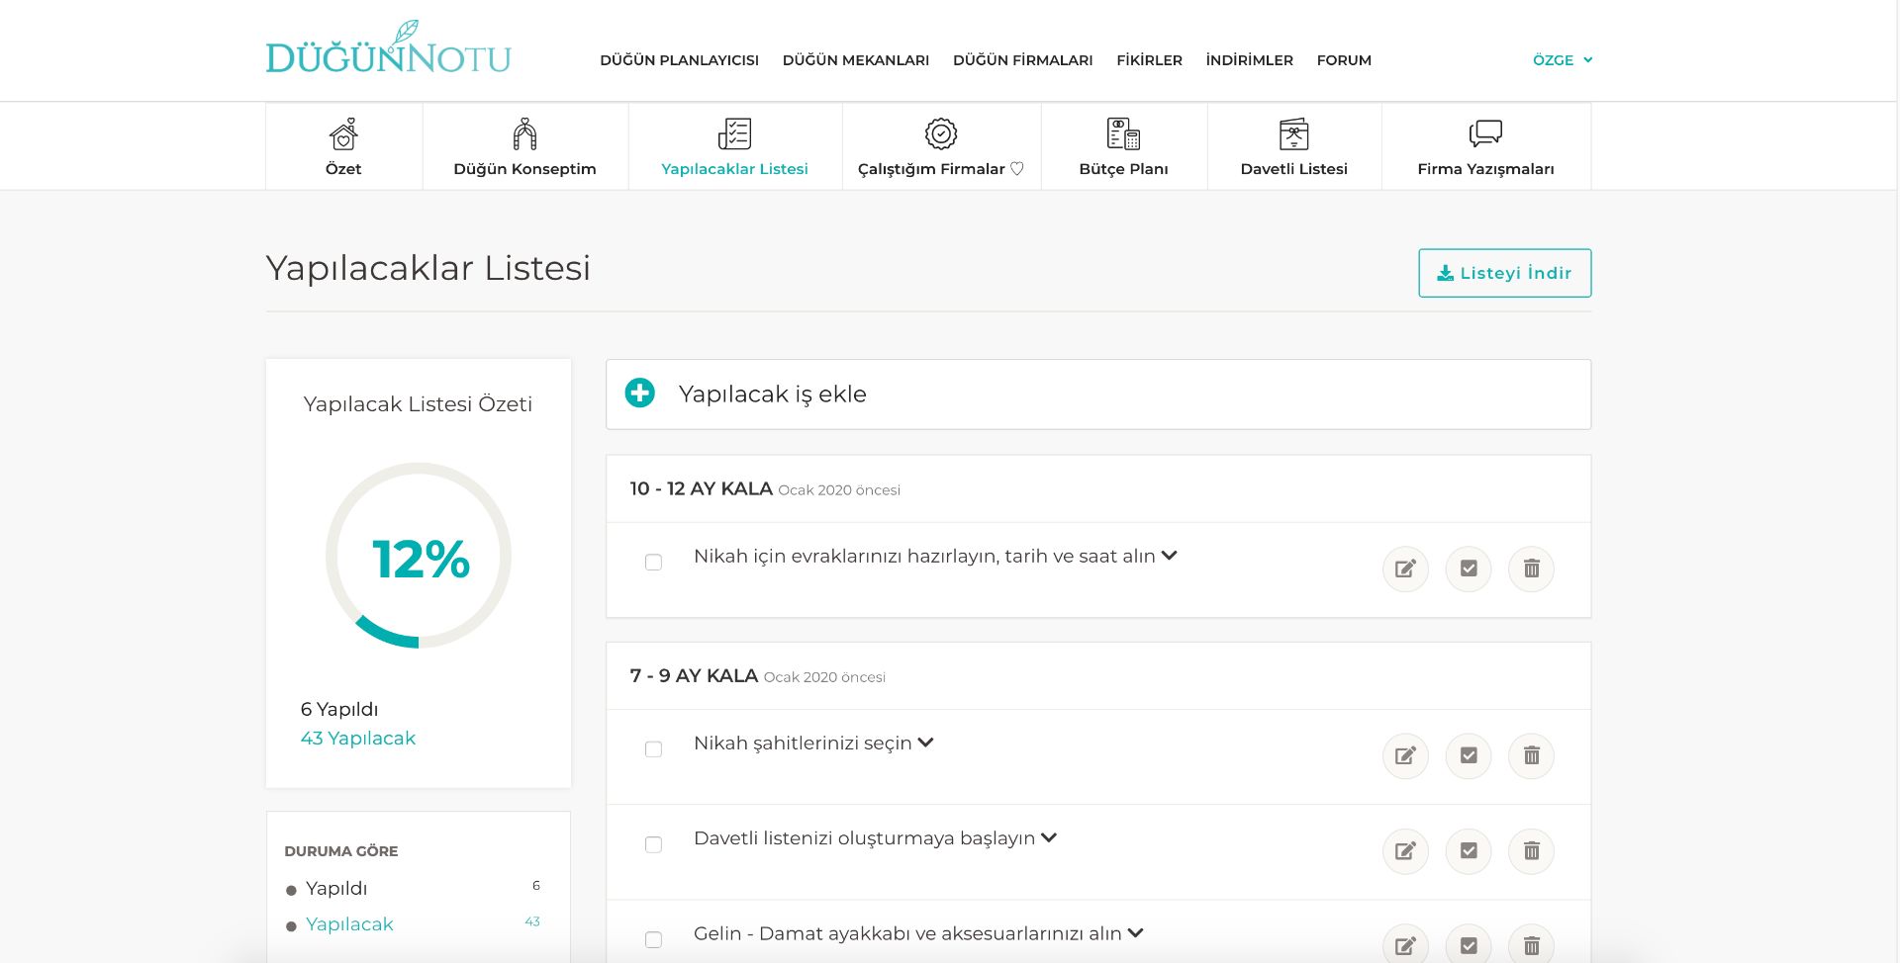Filter by Yapıldı status
This screenshot has height=963, width=1900.
pos(336,888)
